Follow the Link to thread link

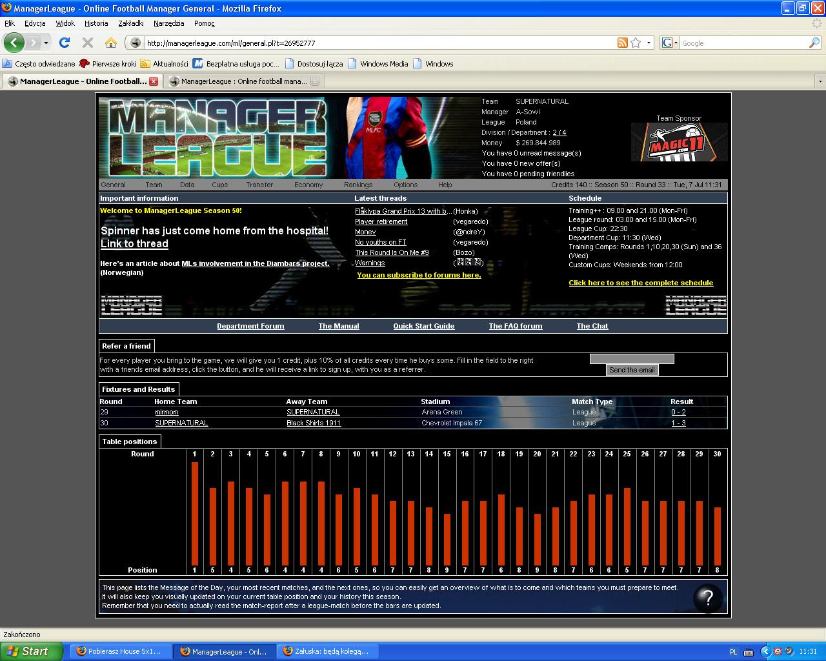[134, 243]
